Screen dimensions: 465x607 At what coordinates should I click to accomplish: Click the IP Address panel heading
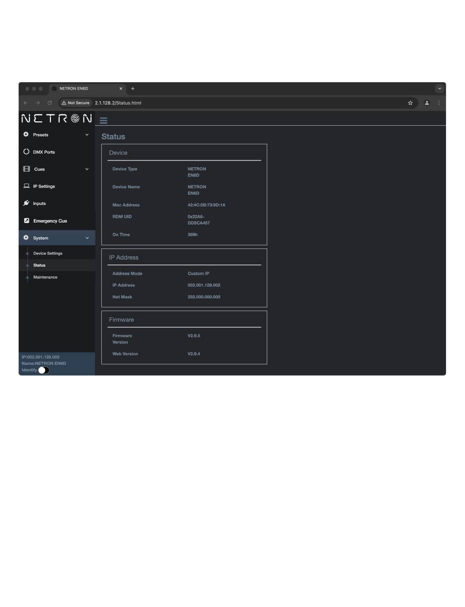124,257
